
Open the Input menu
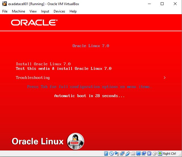(x=45, y=11)
